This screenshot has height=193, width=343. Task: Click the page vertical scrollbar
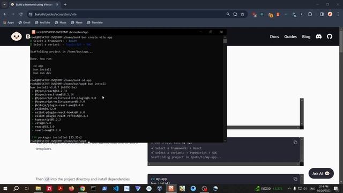click(x=341, y=42)
